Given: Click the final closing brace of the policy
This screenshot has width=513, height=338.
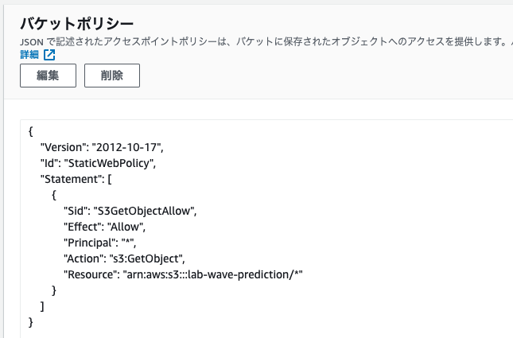Looking at the screenshot, I should click(x=31, y=322).
